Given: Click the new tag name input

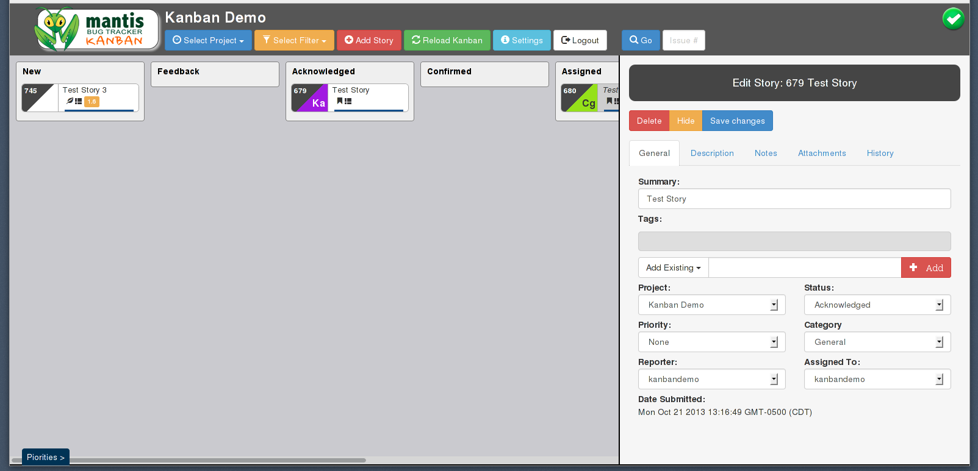Looking at the screenshot, I should [805, 267].
